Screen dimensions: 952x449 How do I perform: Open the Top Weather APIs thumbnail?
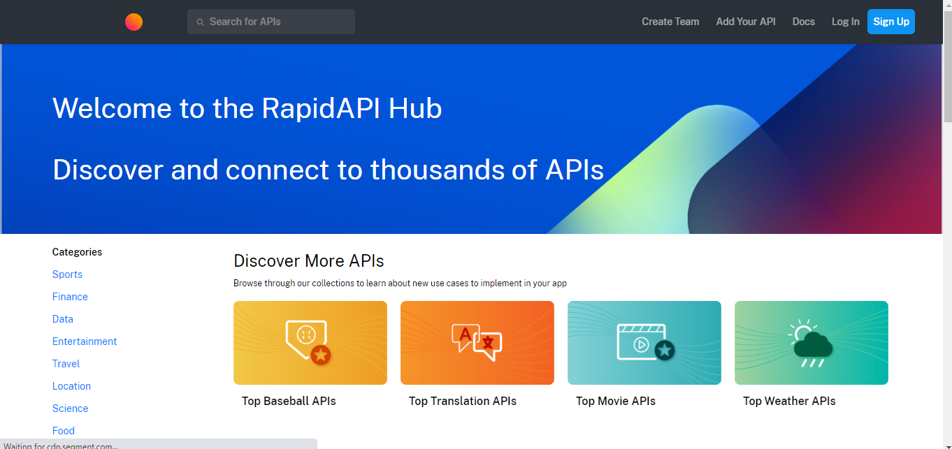click(812, 343)
